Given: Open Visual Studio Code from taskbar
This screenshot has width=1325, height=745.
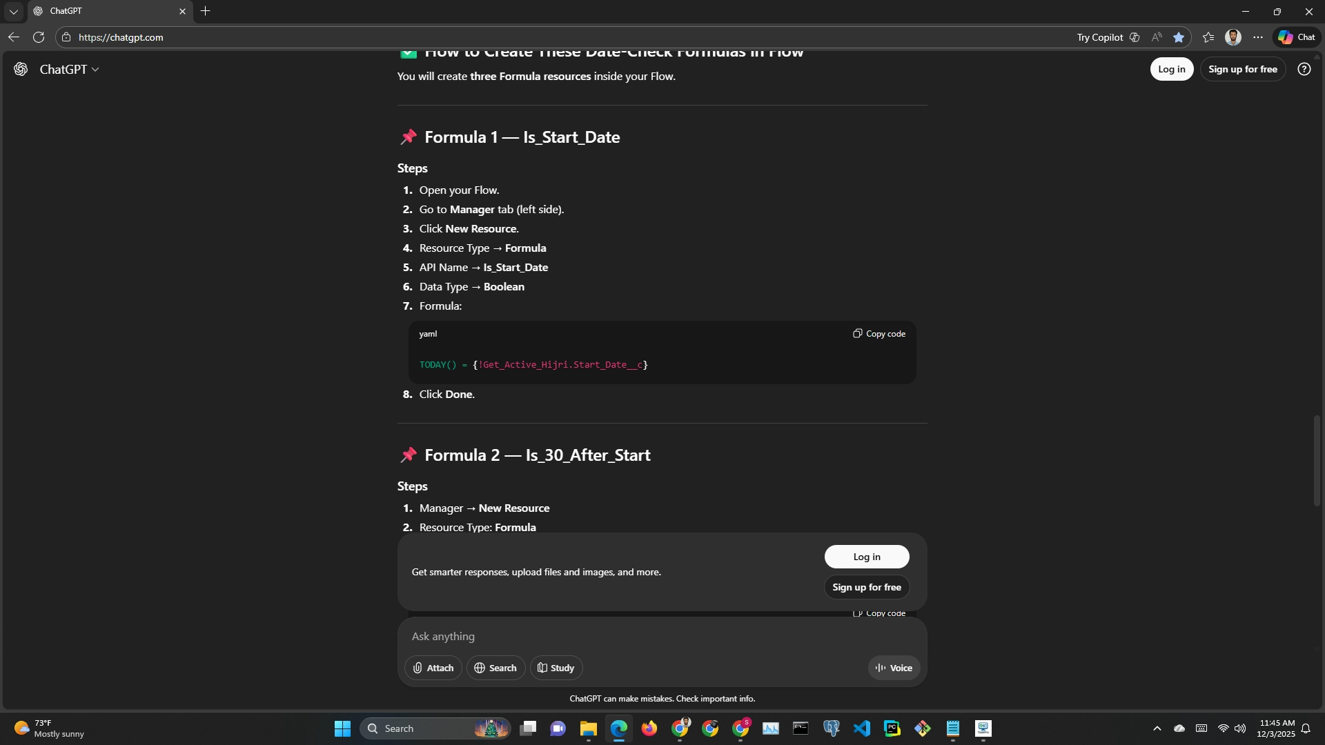Looking at the screenshot, I should (x=861, y=728).
